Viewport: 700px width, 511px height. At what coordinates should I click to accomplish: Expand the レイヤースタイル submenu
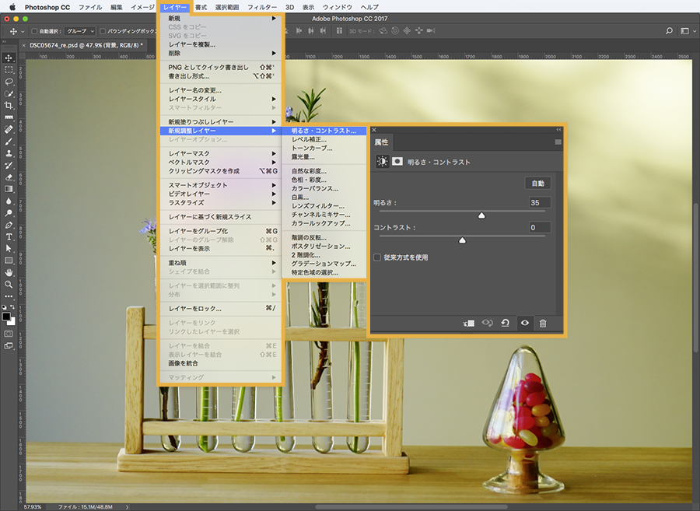pos(221,99)
